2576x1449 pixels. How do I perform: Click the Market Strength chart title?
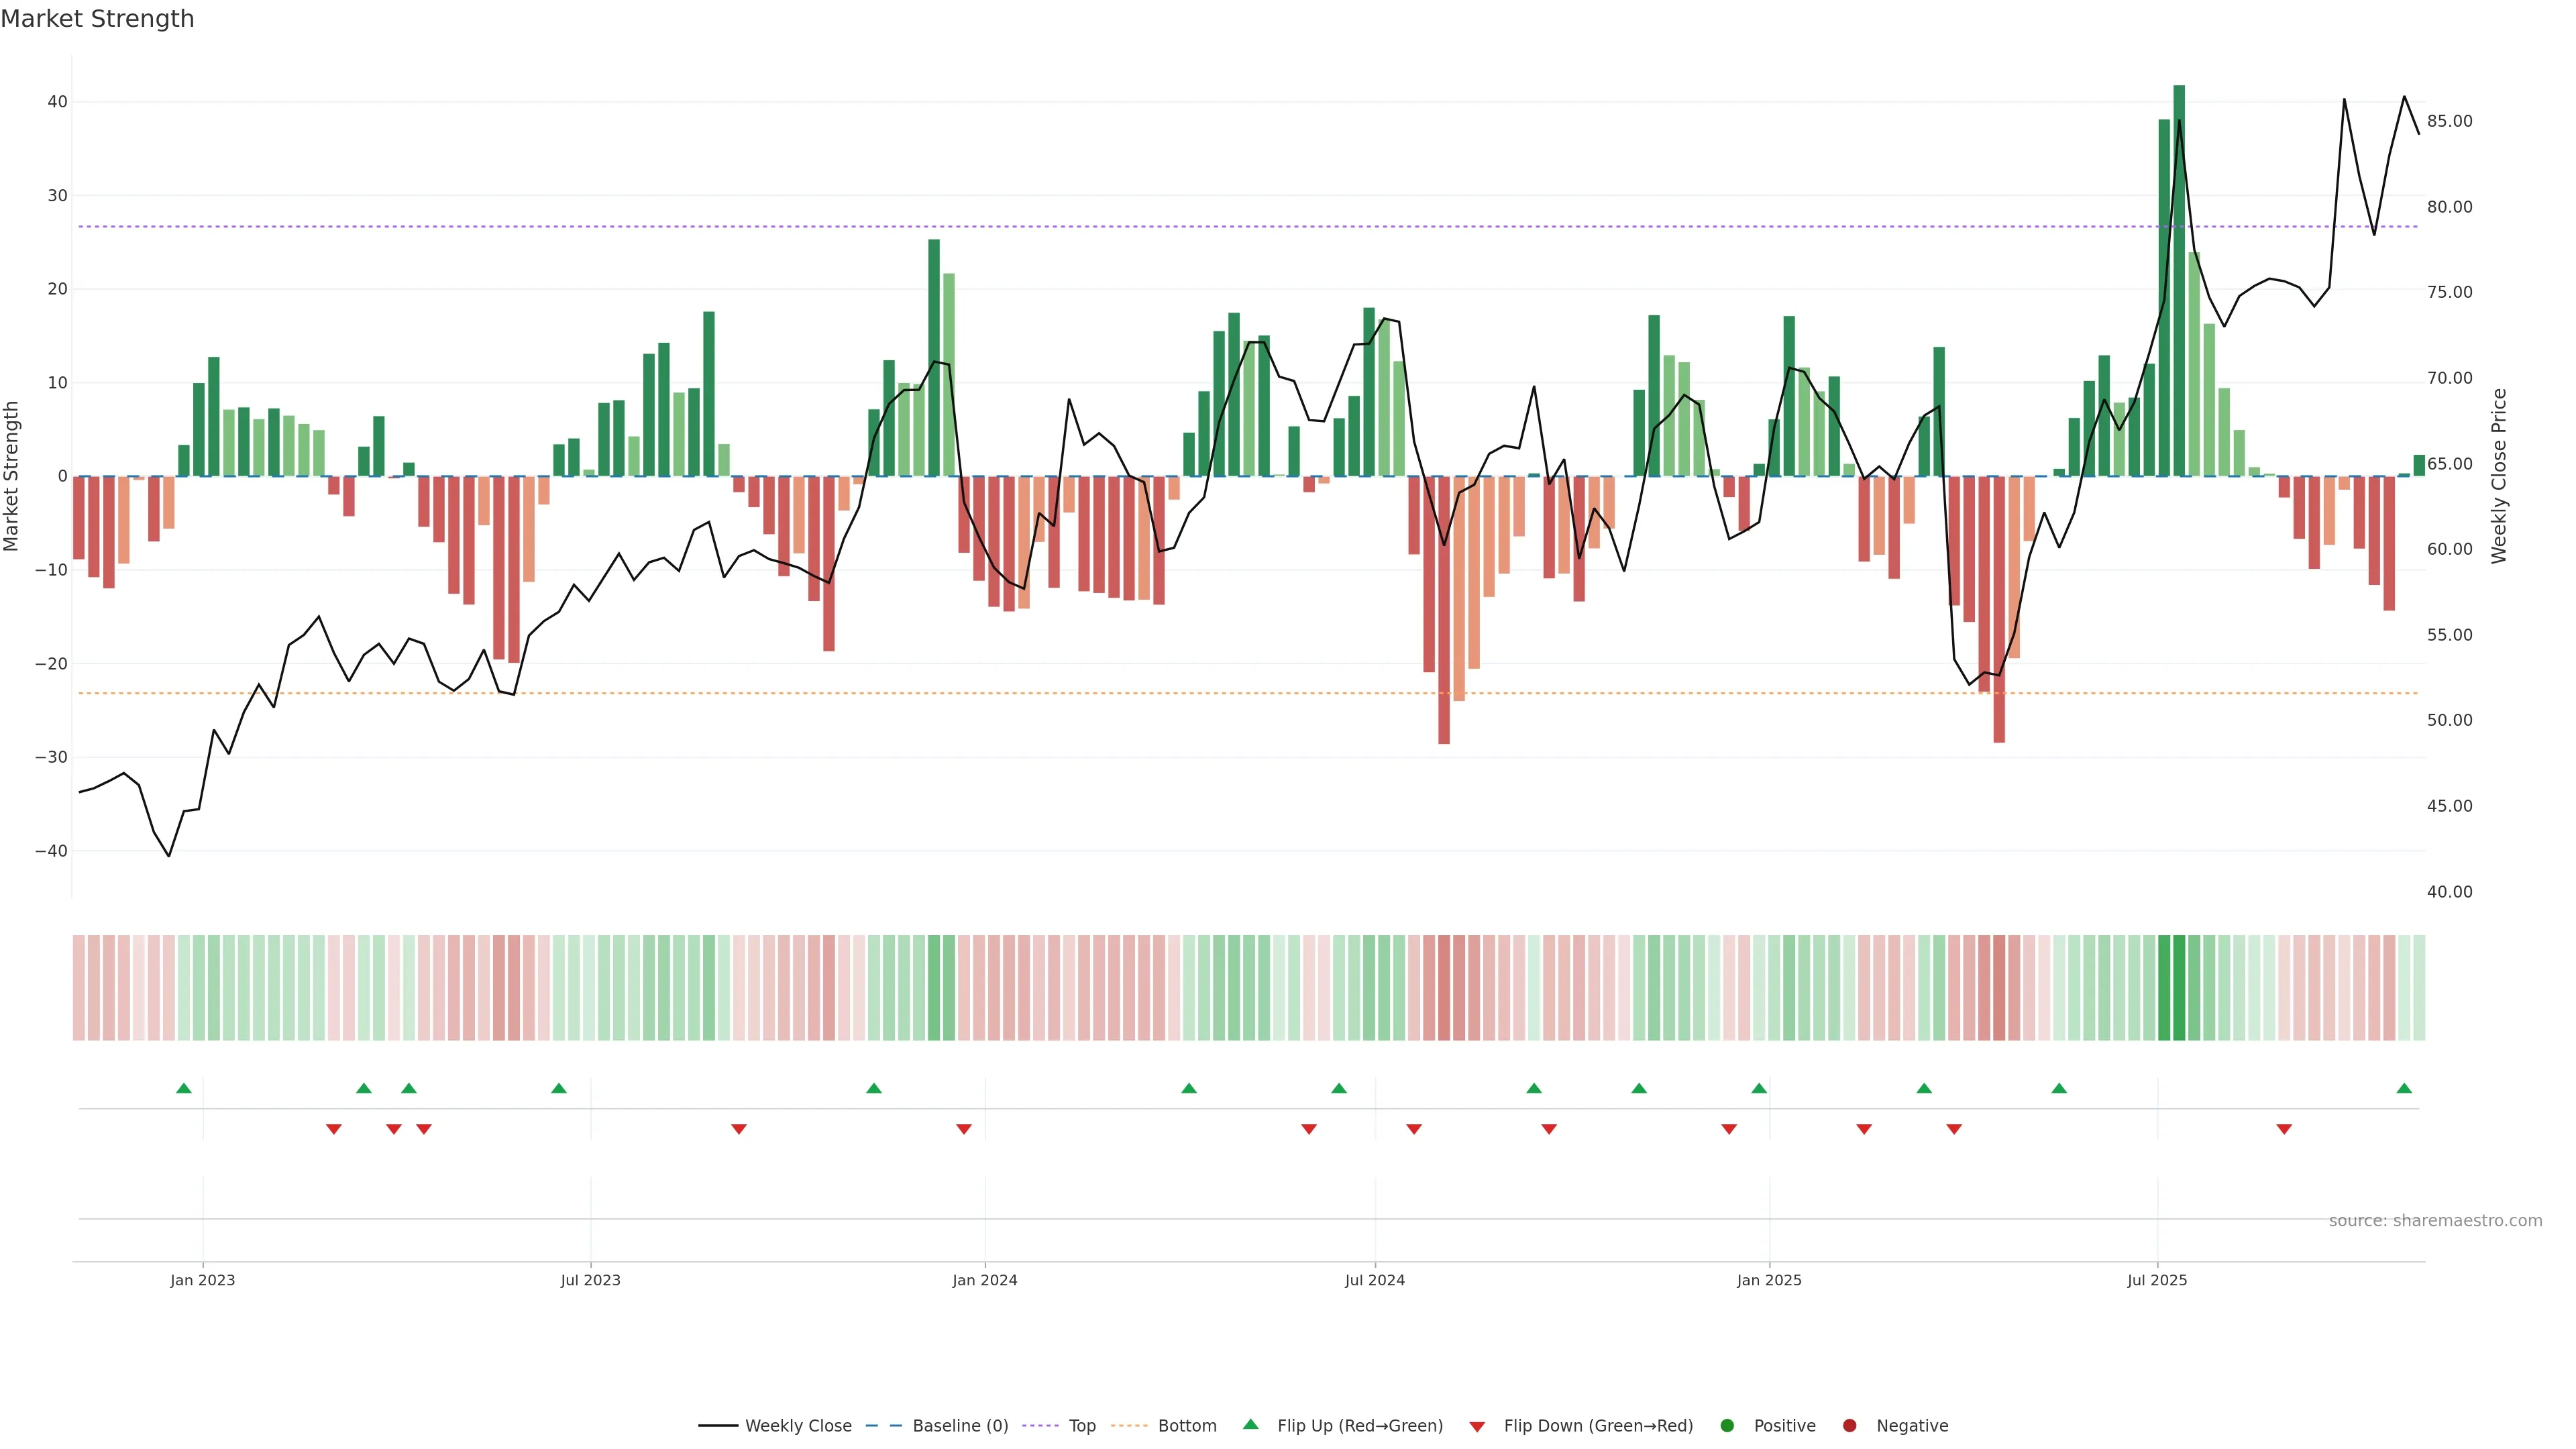(97, 19)
